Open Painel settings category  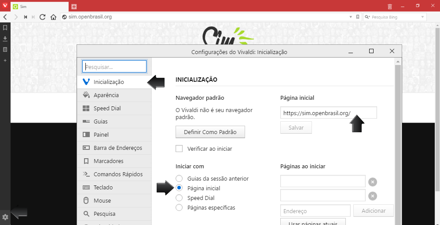[x=114, y=134]
